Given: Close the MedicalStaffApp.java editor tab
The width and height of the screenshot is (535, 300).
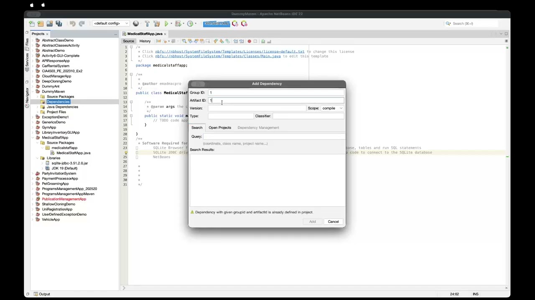Looking at the screenshot, I should [x=165, y=34].
